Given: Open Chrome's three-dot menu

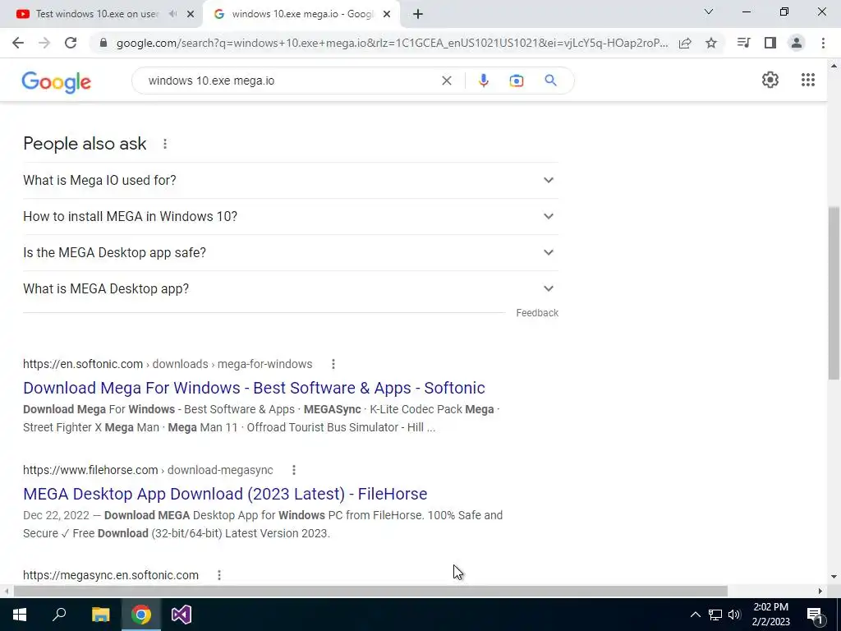Looking at the screenshot, I should [823, 43].
